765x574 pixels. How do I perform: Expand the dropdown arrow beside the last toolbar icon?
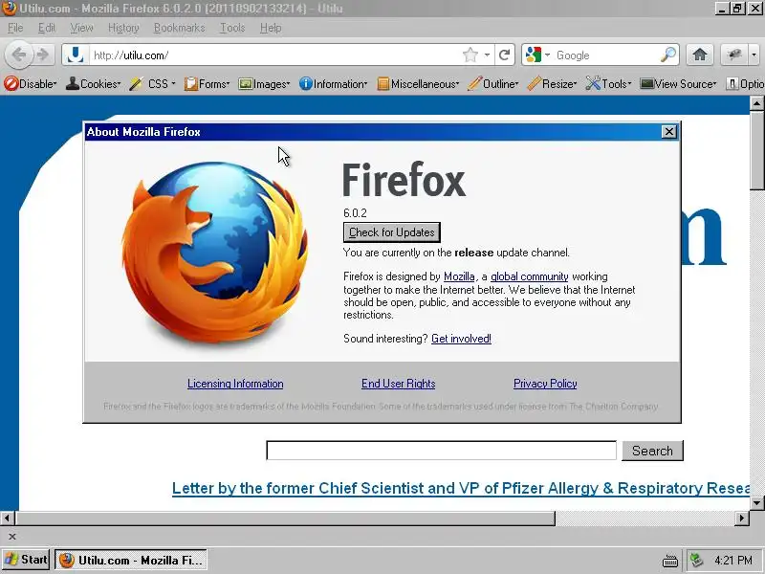(754, 55)
